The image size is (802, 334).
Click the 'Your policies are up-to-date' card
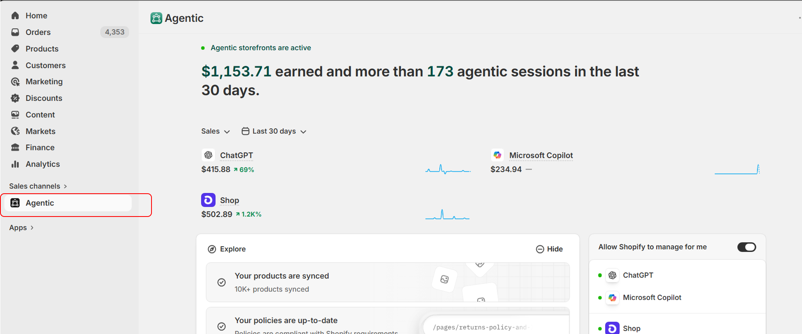pyautogui.click(x=388, y=321)
